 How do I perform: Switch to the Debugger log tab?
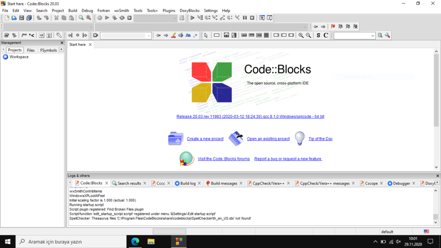[x=401, y=183]
